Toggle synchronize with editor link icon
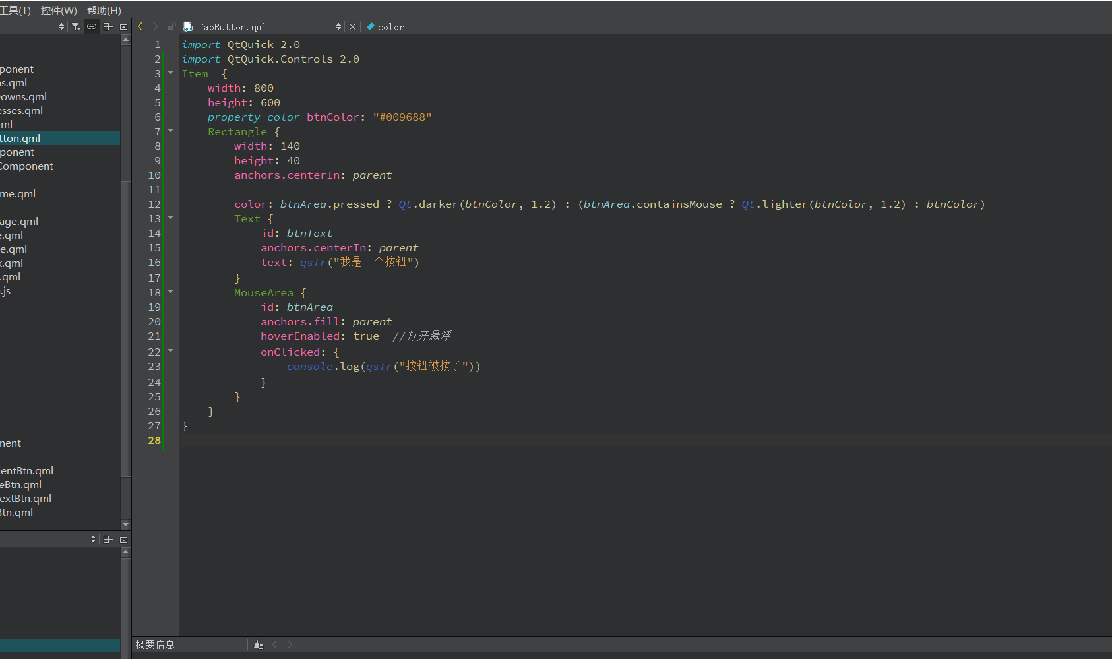This screenshot has height=659, width=1112. pos(92,26)
